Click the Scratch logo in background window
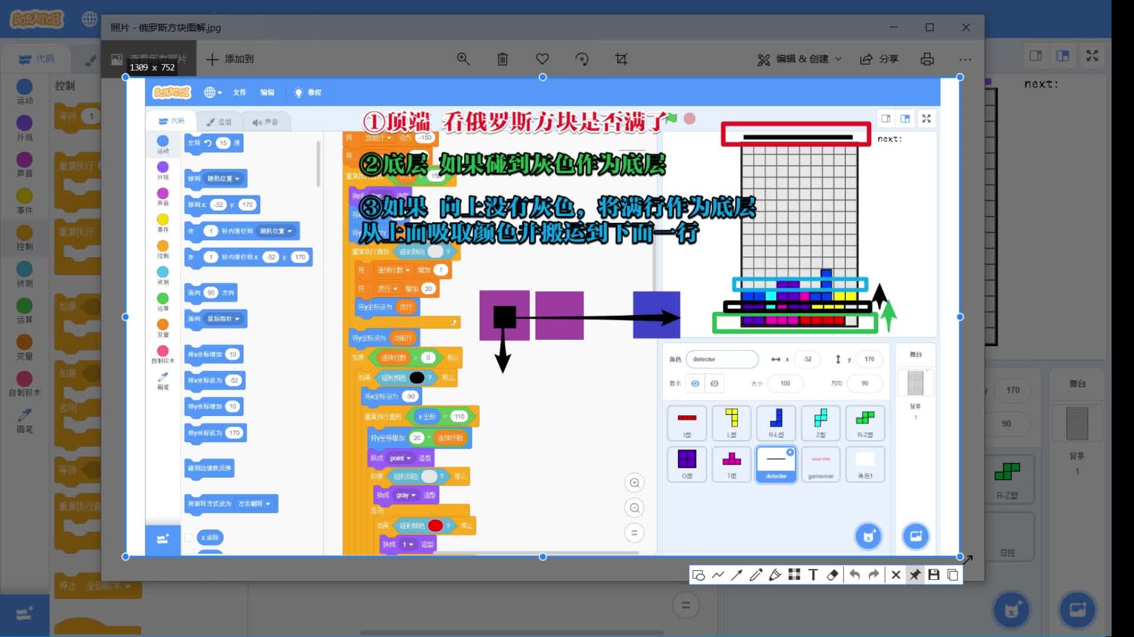This screenshot has width=1134, height=637. 37,19
